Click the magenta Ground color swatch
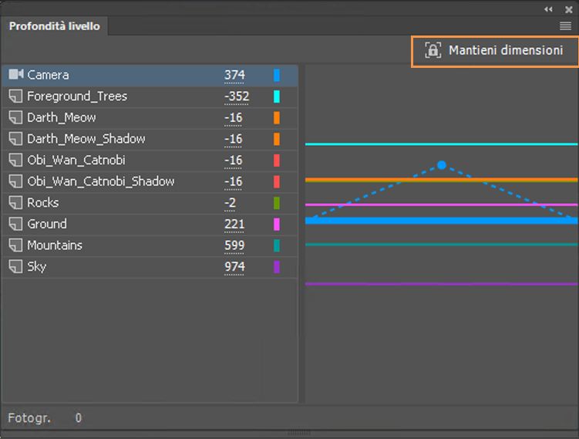 [x=276, y=225]
